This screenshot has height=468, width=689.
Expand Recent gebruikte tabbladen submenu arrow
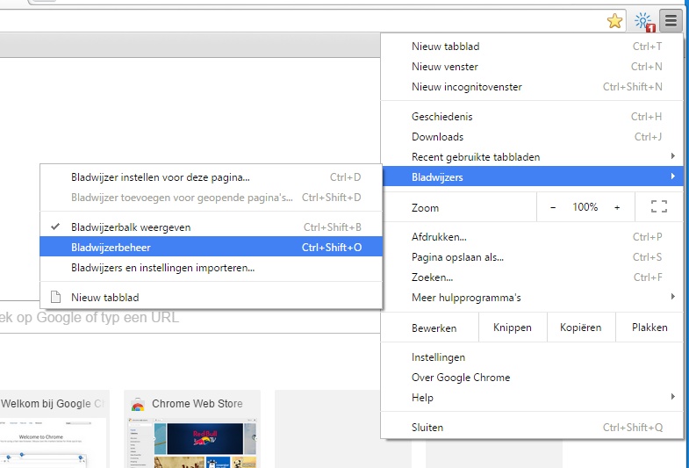point(672,156)
